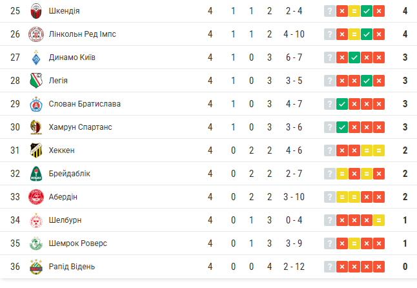Click green win badge in Слован Братислава row
This screenshot has width=417, height=288.
point(342,104)
